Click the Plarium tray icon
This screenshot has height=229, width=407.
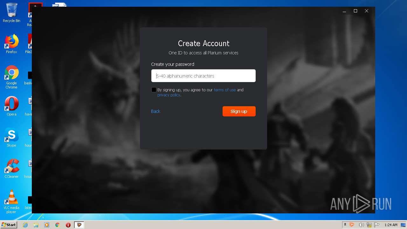click(352, 225)
